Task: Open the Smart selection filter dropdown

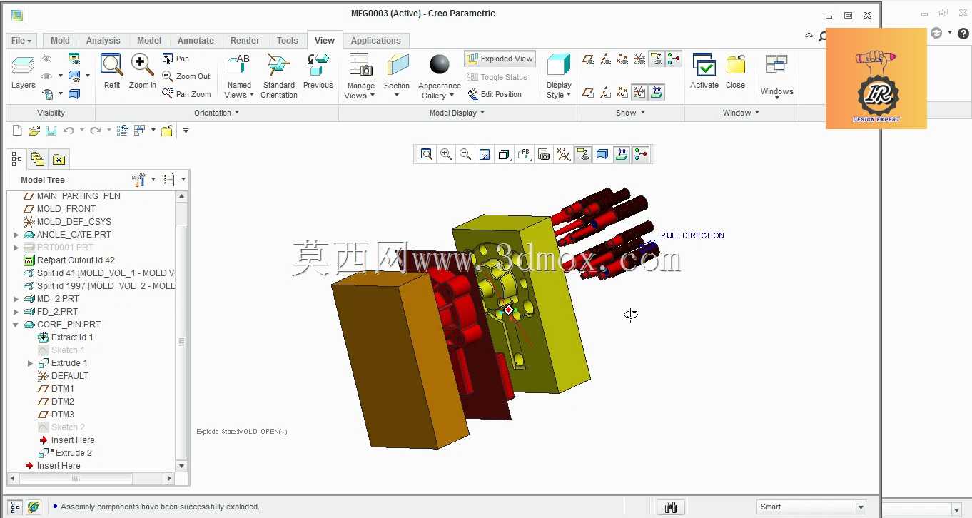Action: click(x=861, y=507)
